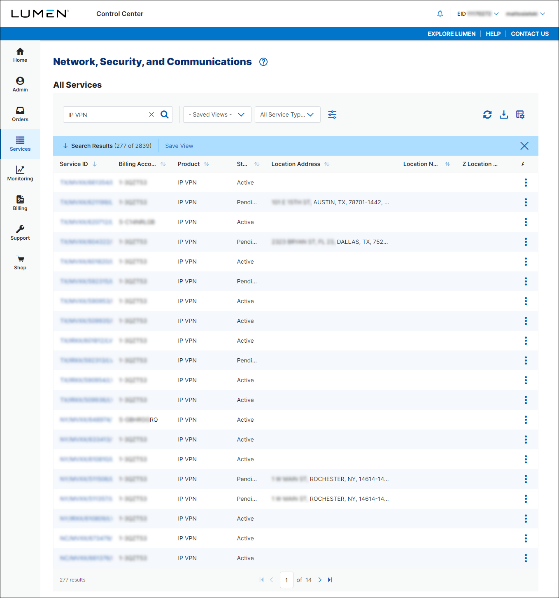Click the Lumen logo

[40, 14]
